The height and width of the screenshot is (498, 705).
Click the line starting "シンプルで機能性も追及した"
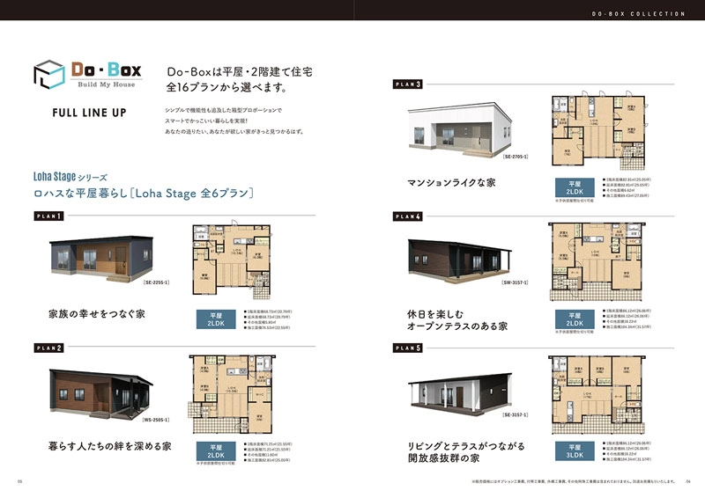[223, 110]
